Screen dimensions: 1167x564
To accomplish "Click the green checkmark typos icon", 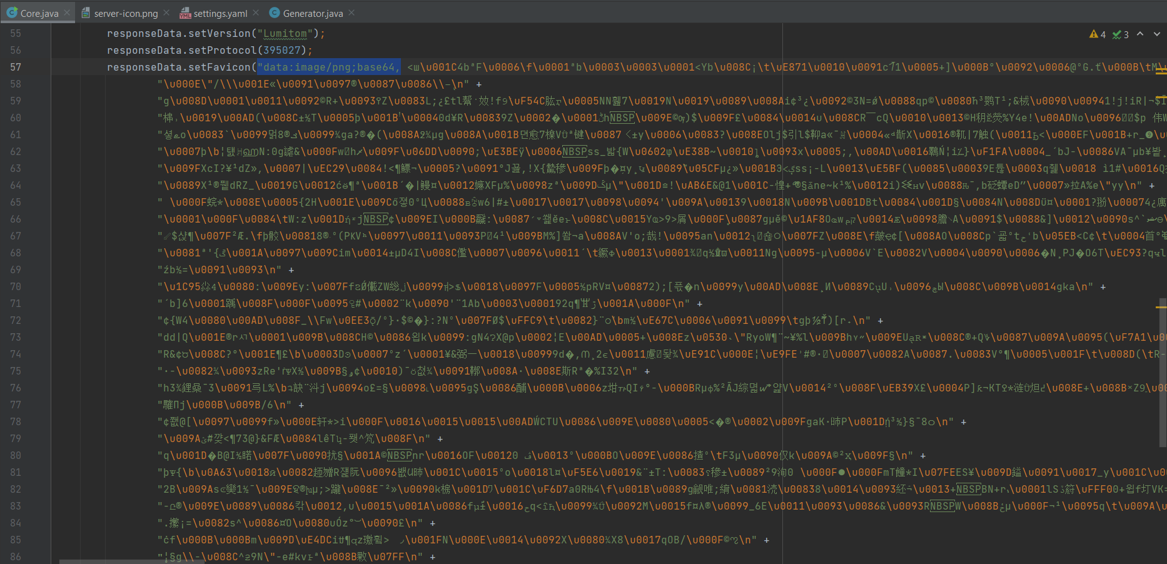I will tap(1118, 34).
